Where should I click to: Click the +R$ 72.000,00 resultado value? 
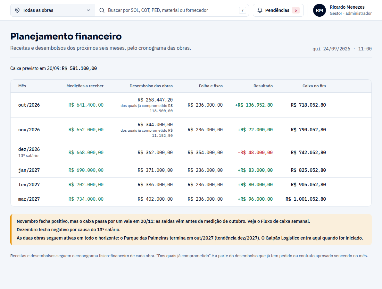pyautogui.click(x=255, y=130)
